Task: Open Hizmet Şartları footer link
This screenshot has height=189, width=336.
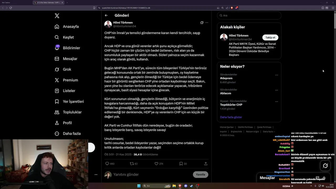Action: point(227,127)
